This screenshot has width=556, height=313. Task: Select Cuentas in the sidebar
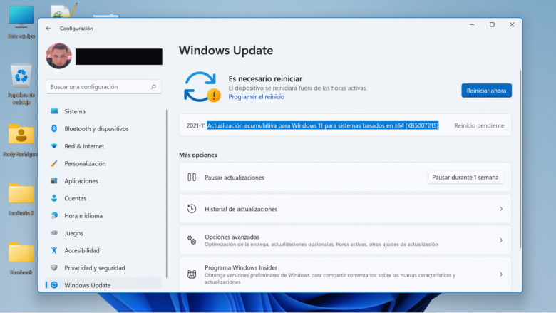tap(75, 198)
